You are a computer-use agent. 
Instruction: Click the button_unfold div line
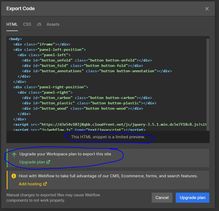pos(87,60)
